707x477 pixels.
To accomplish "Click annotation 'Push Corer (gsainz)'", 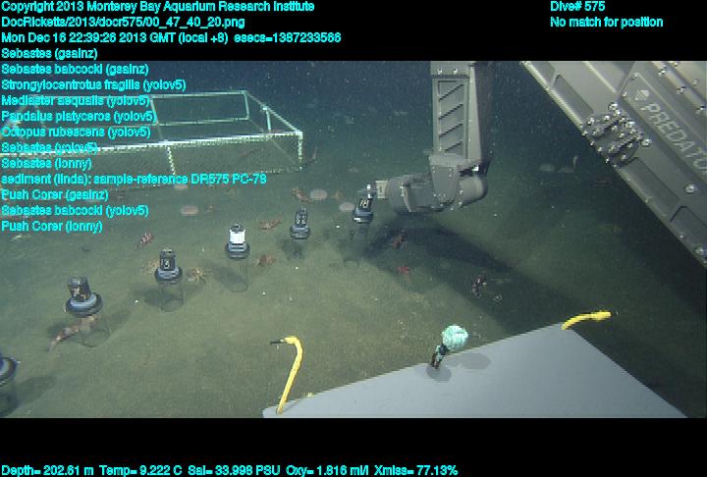I will click(x=55, y=194).
